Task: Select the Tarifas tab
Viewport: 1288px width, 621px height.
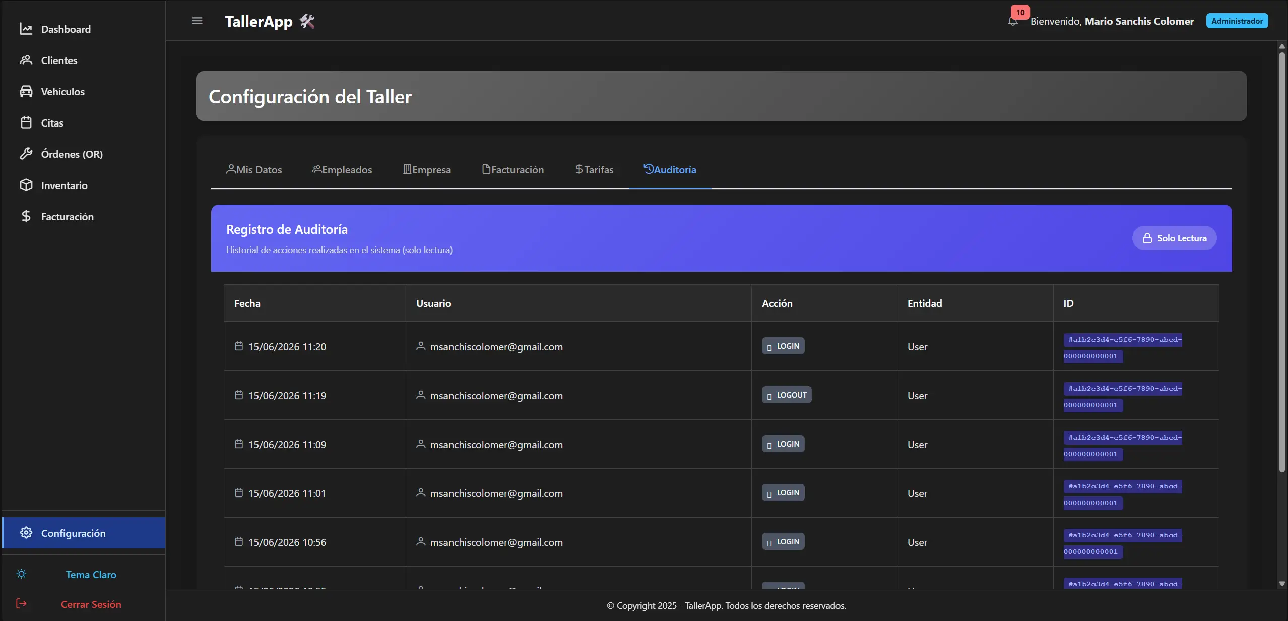Action: pyautogui.click(x=595, y=170)
